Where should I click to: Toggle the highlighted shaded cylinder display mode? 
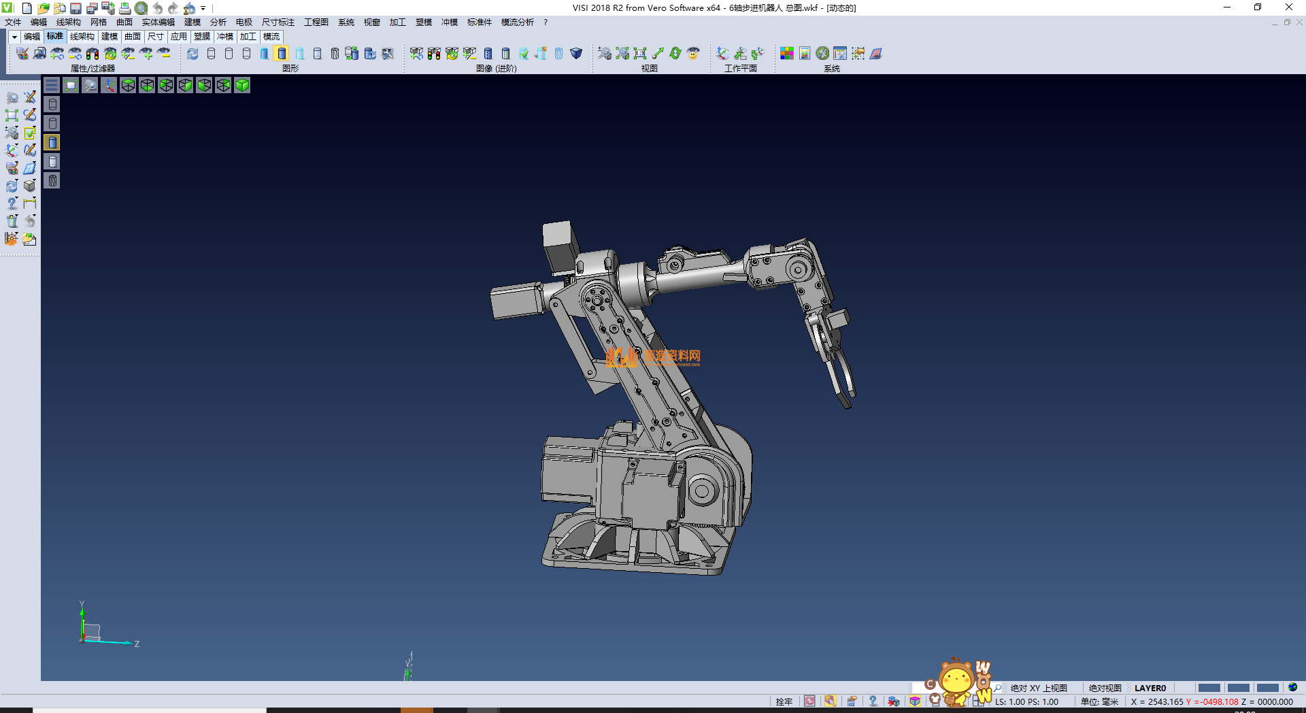click(282, 54)
